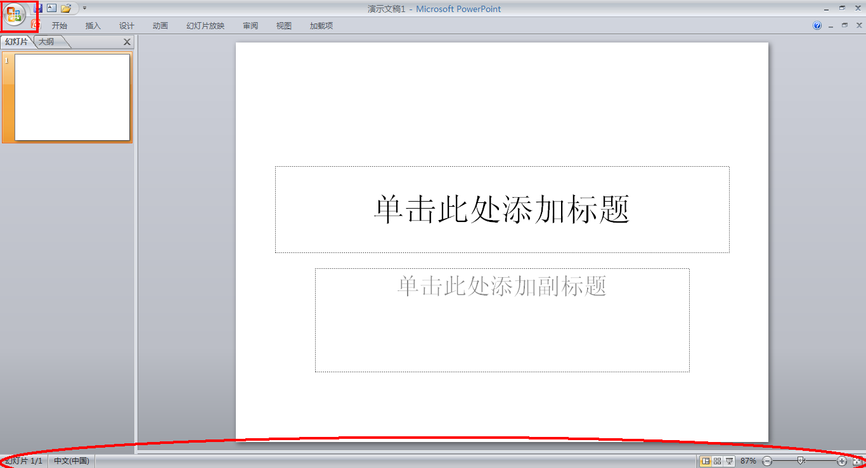Expand Customize Quick Access Toolbar dropdown

coord(85,8)
